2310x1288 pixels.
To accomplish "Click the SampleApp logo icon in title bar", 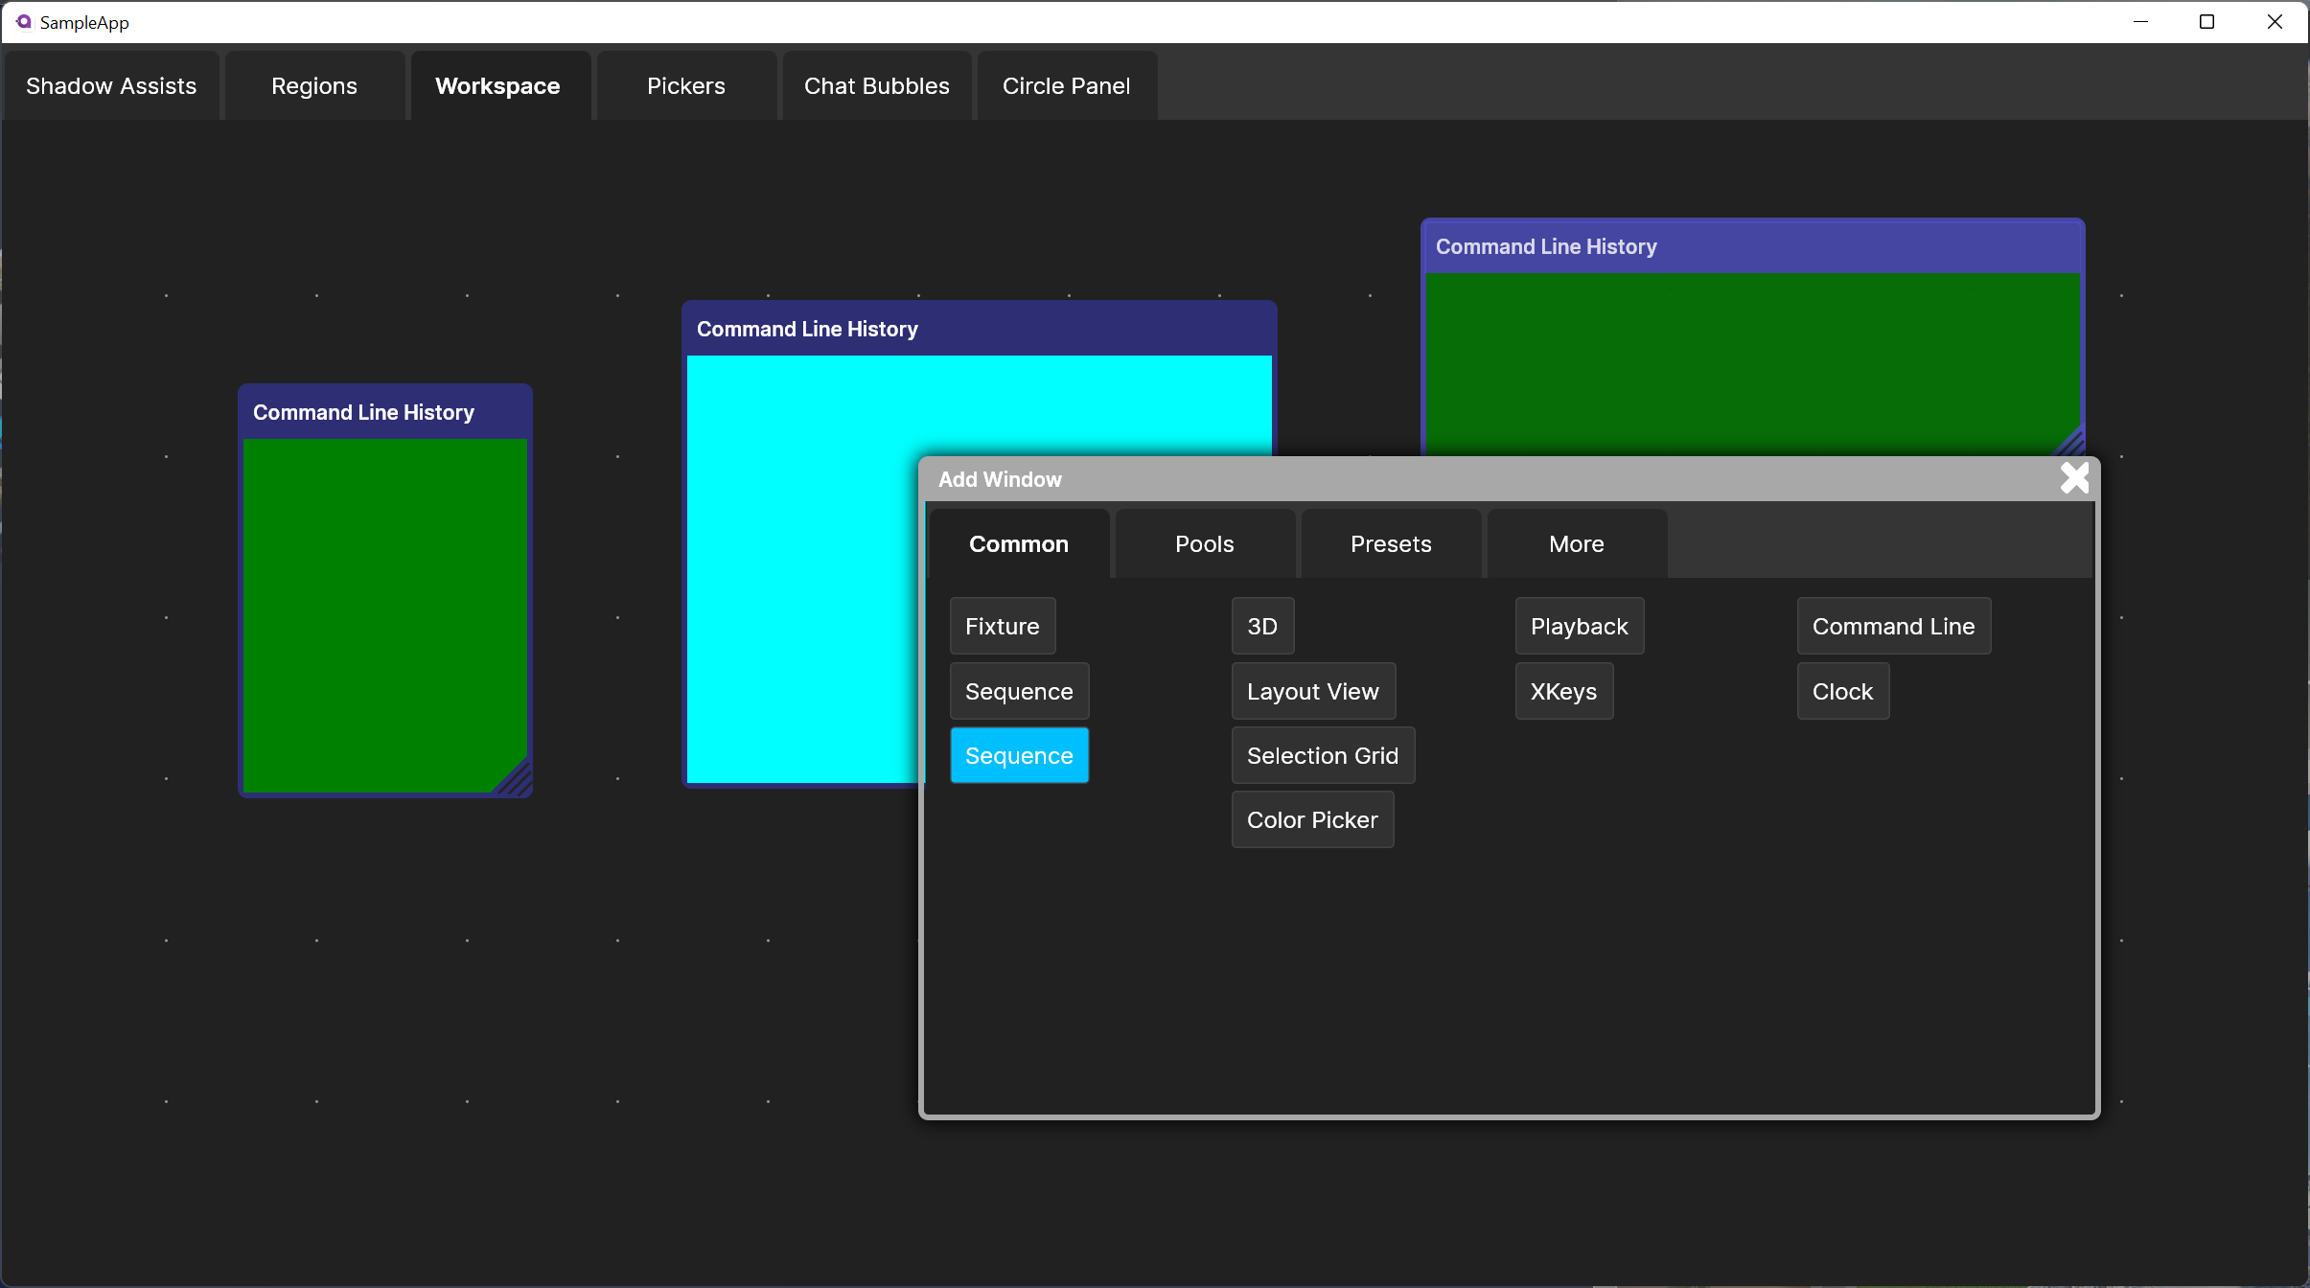I will (x=23, y=21).
